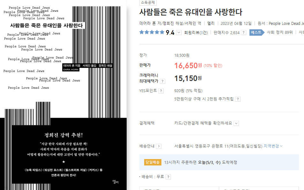Click the 소득공제 tag badge

tap(148, 3)
